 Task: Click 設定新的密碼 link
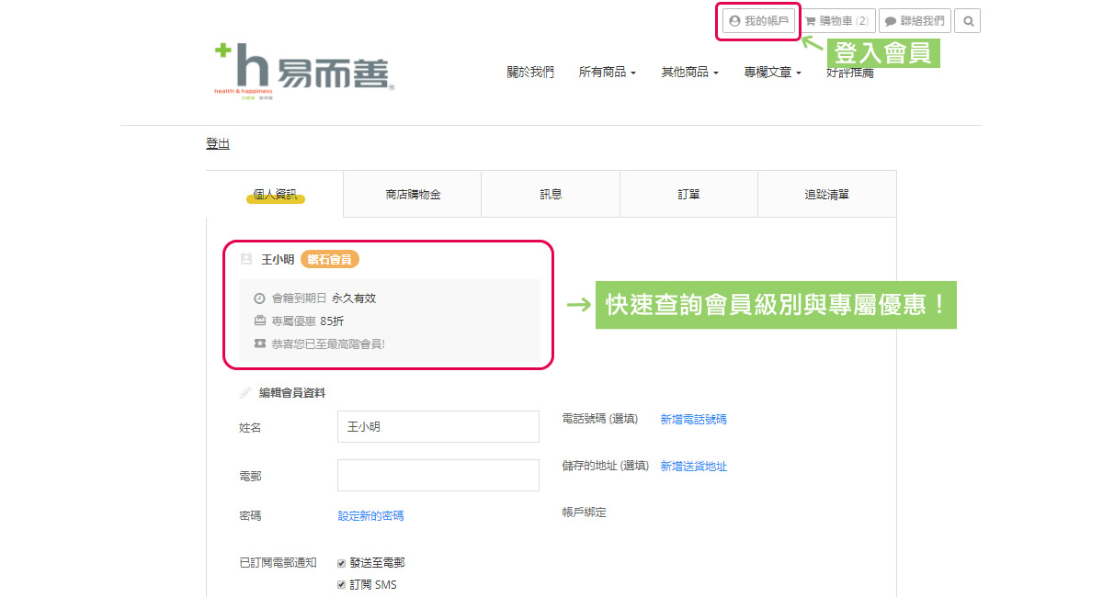[x=370, y=516]
